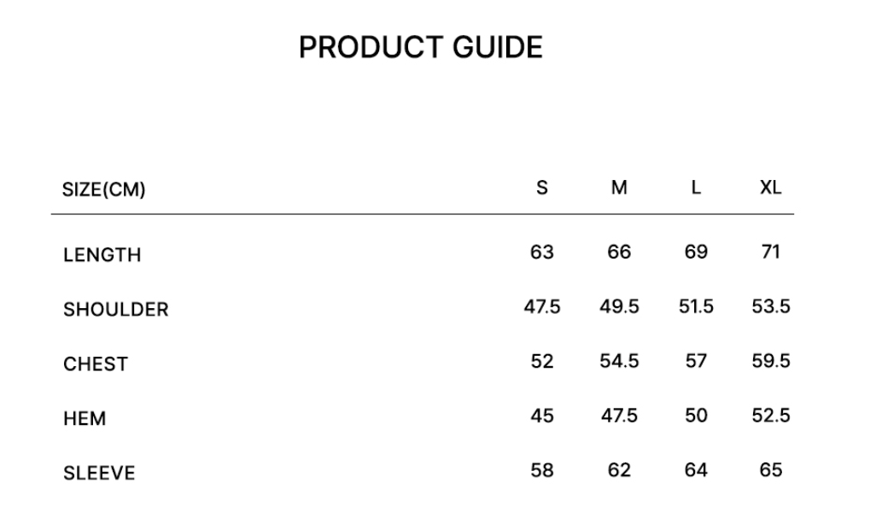Select the L size column header

696,188
